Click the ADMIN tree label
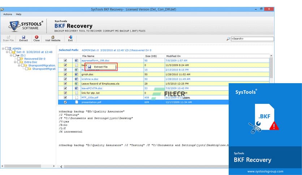The height and width of the screenshot is (175, 302). (x=17, y=48)
